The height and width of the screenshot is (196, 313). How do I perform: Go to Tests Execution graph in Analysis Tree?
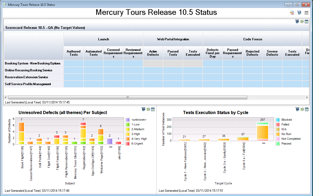point(302,109)
